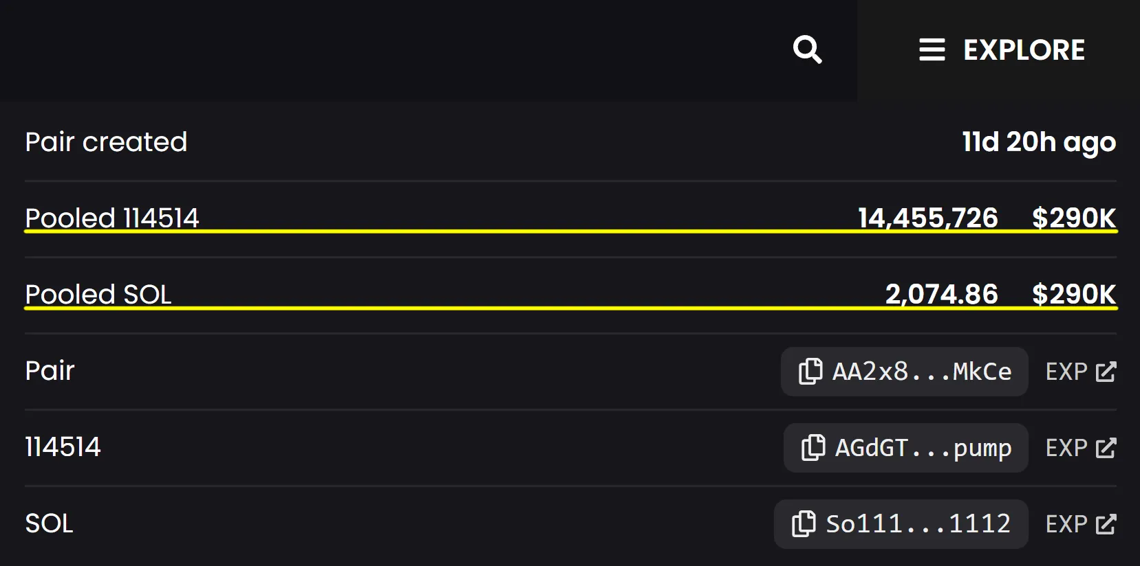
Task: Open EXP explorer link for the Pair
Action: 1066,372
